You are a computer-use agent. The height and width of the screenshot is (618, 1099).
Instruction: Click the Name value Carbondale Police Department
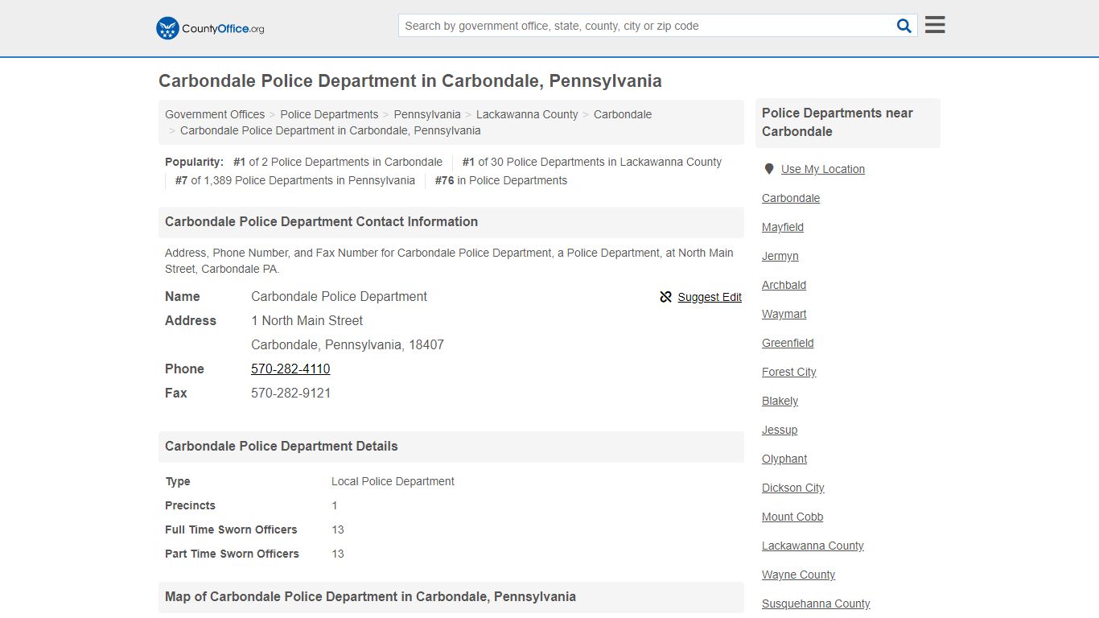point(339,296)
